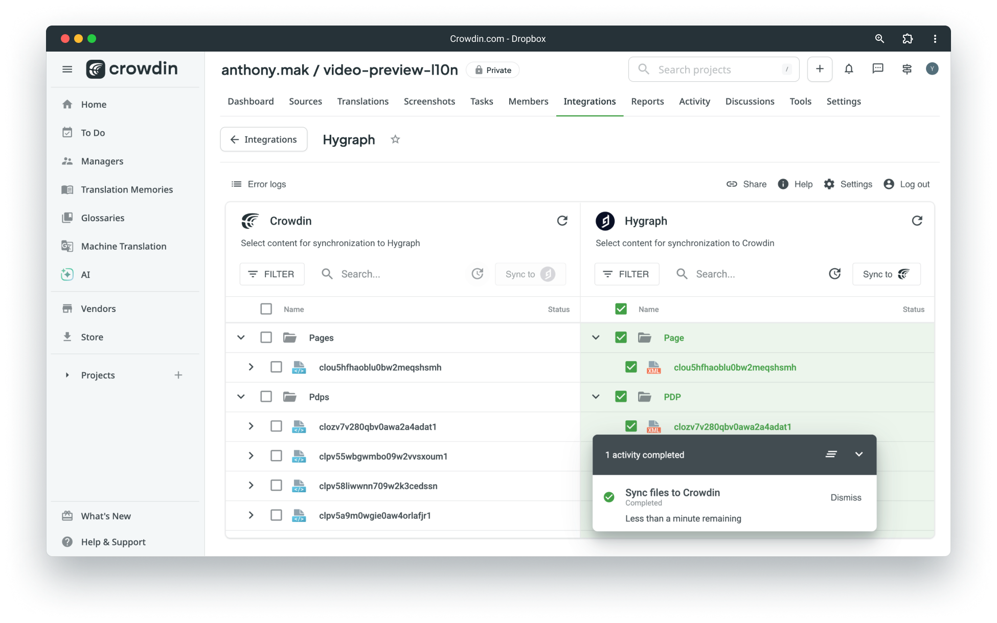Tick checkbox for clpv58liwwnn709w2k3cedssn
The width and height of the screenshot is (997, 623).
276,486
